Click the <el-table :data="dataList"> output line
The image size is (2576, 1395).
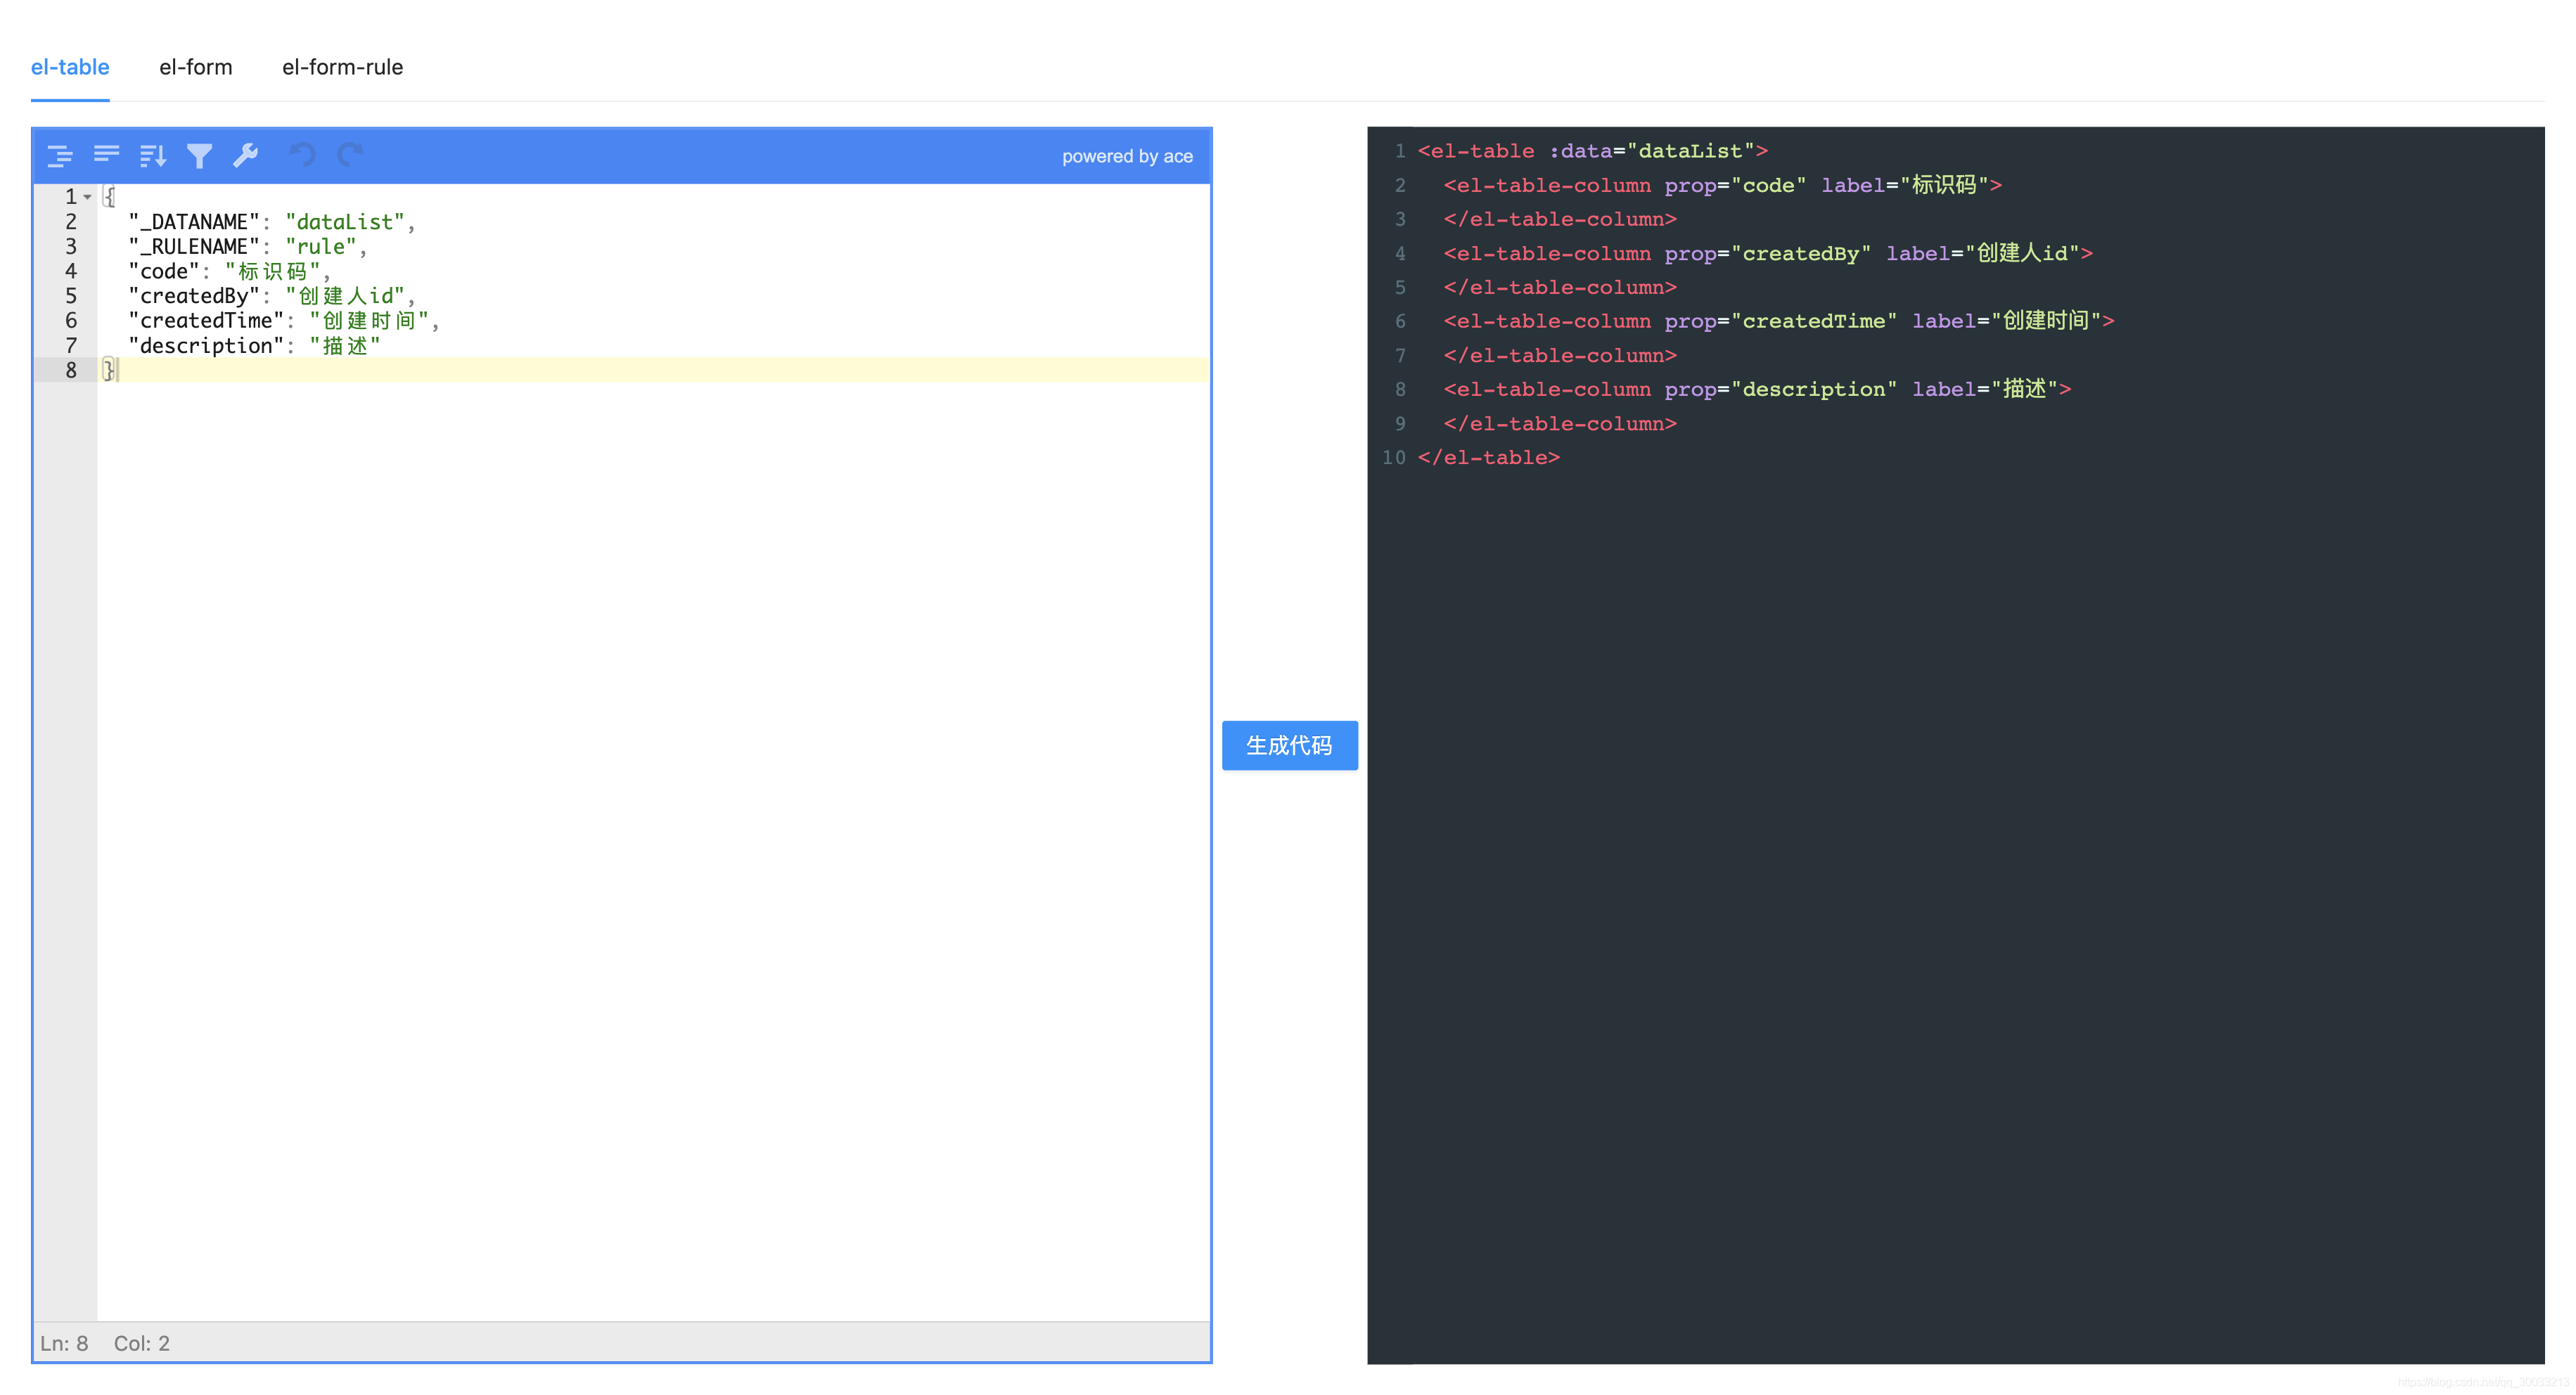click(1592, 151)
